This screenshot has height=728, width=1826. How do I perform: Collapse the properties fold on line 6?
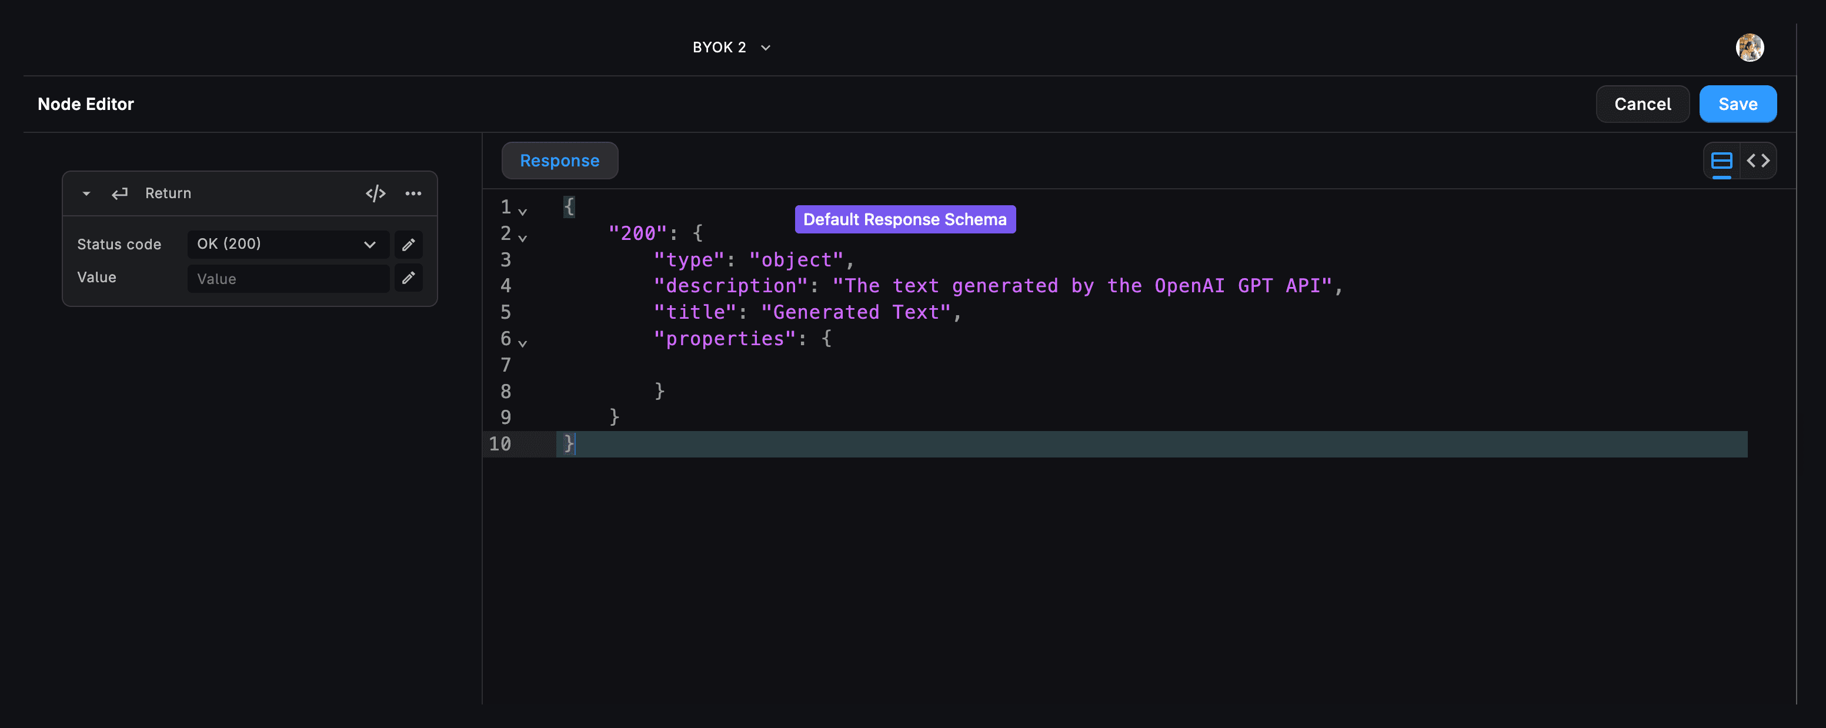click(x=522, y=342)
